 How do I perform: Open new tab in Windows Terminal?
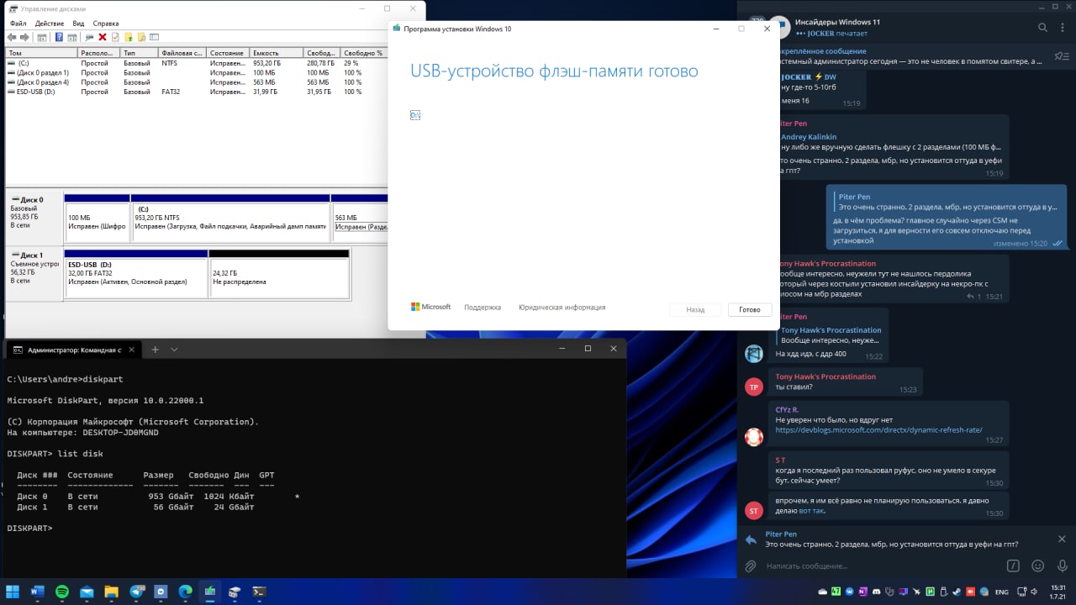pos(155,349)
